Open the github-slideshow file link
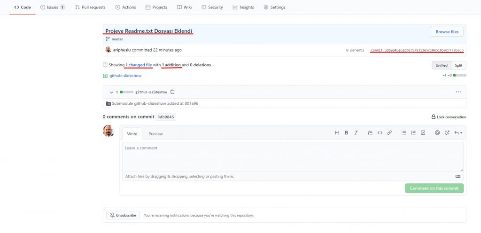 click(125, 76)
